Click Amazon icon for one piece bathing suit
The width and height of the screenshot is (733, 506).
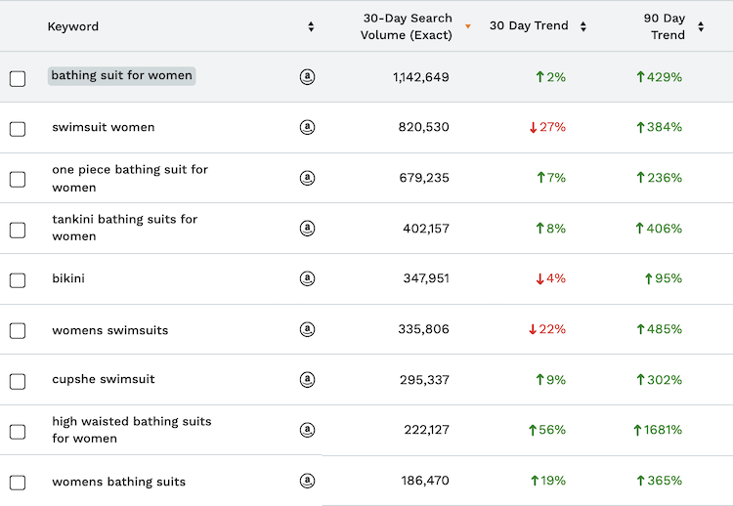pyautogui.click(x=307, y=178)
